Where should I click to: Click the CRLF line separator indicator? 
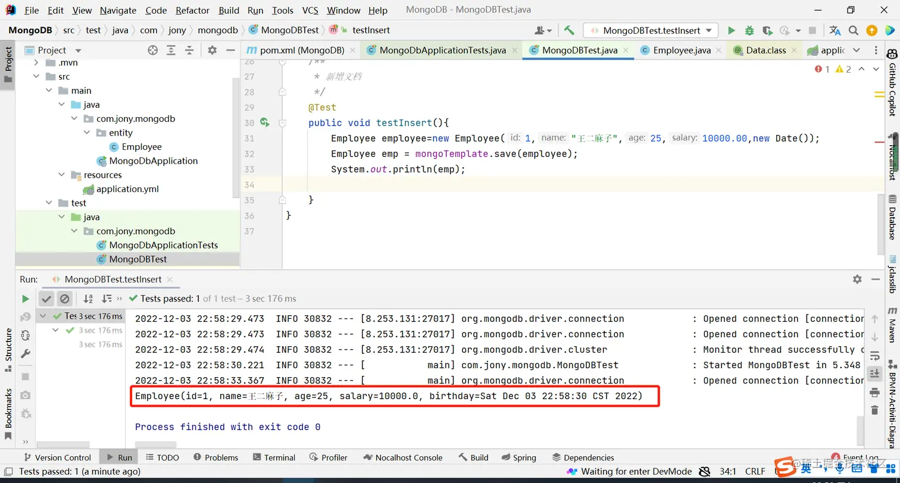[x=755, y=472]
